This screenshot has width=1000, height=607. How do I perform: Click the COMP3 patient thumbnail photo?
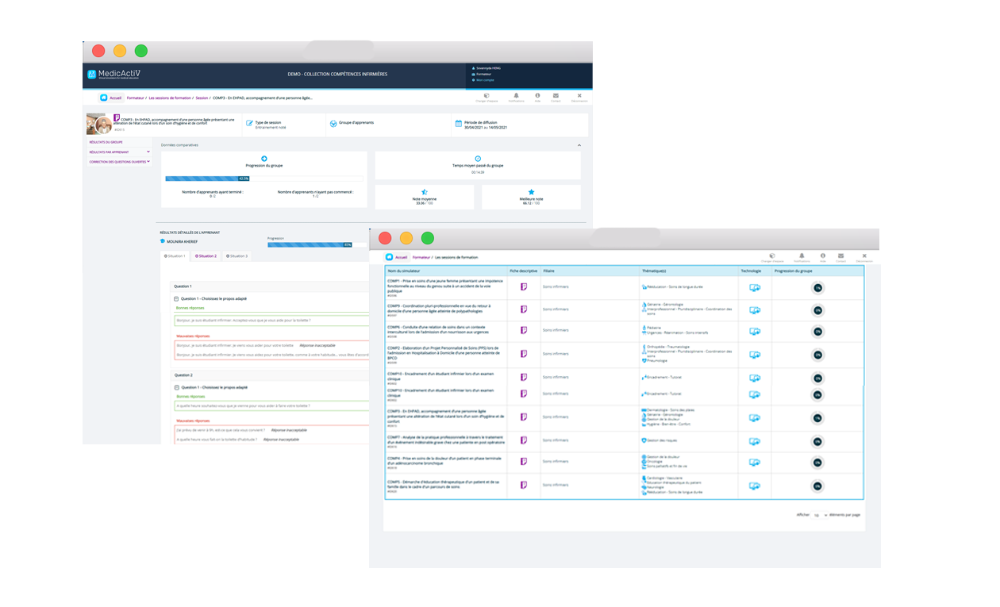point(99,124)
